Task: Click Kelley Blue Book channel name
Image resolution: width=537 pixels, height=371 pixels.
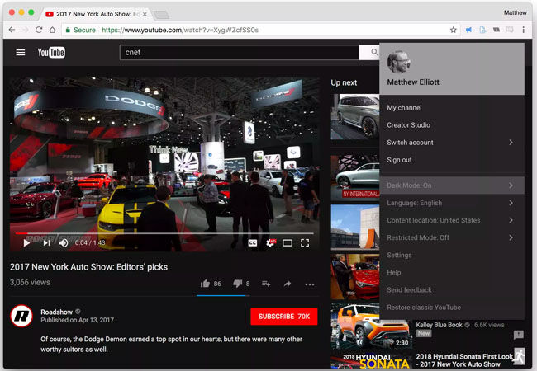Action: (439, 325)
